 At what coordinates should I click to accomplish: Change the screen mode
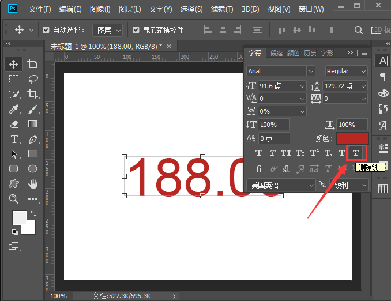click(13, 246)
